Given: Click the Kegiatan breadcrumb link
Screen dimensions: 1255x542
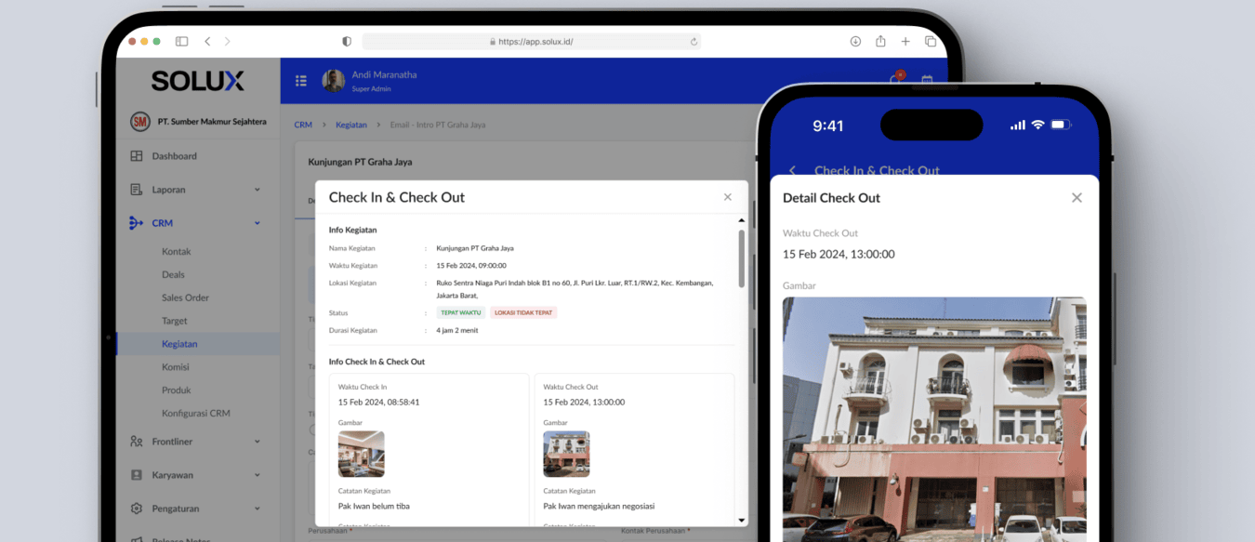Looking at the screenshot, I should (x=351, y=125).
